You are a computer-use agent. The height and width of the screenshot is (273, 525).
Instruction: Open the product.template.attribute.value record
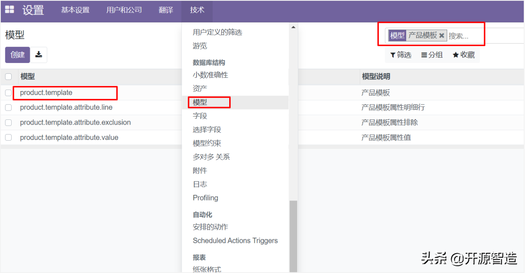coord(69,138)
